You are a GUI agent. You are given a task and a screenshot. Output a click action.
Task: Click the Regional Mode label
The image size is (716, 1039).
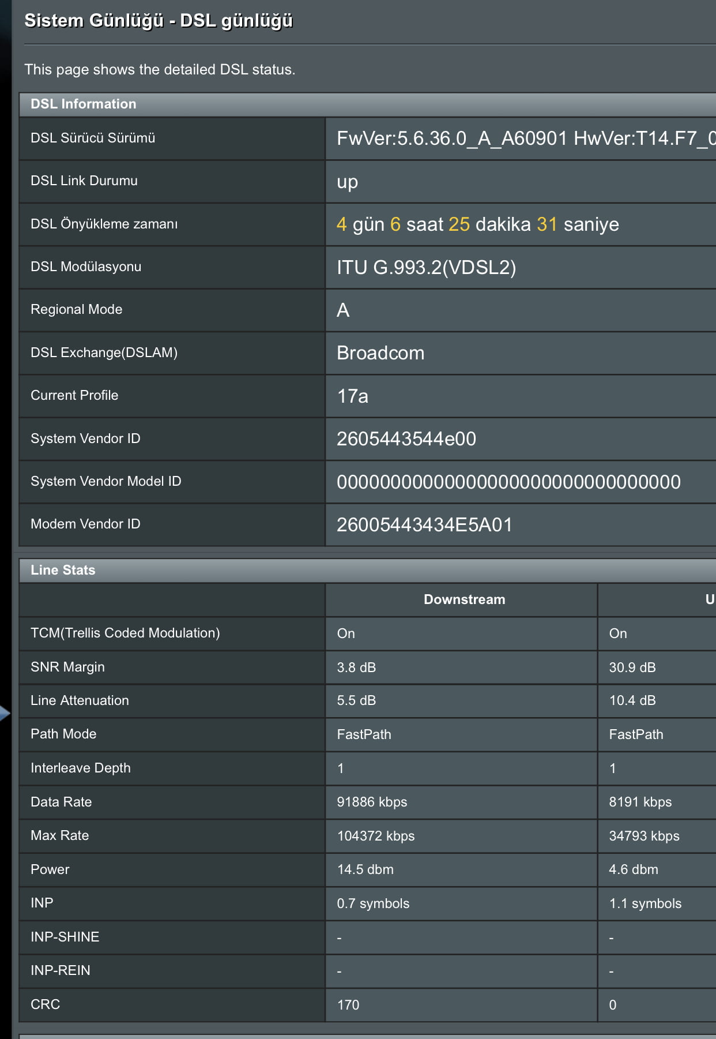coord(76,309)
